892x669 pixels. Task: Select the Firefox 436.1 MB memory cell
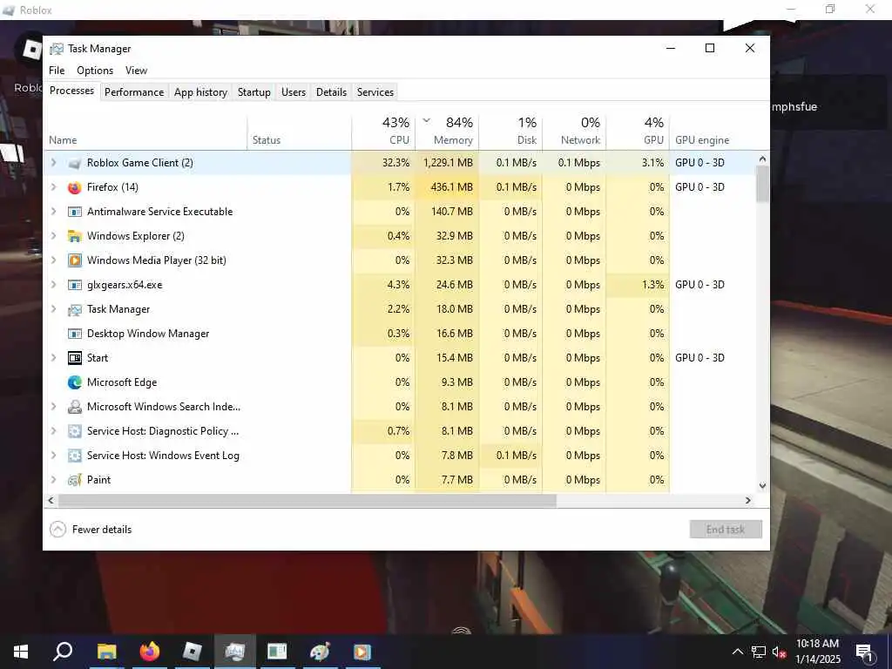[448, 187]
